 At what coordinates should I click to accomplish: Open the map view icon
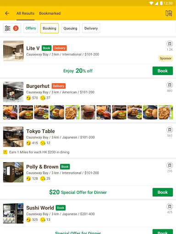pos(169,13)
